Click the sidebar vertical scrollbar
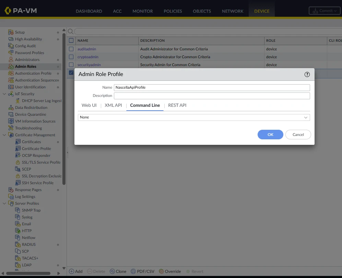 click(x=64, y=109)
